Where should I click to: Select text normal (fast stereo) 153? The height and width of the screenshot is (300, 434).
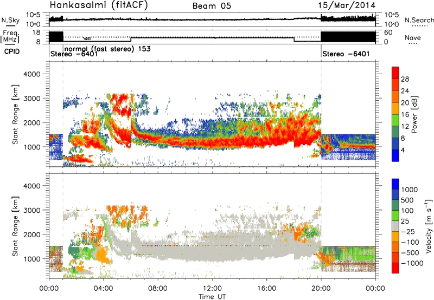[107, 49]
